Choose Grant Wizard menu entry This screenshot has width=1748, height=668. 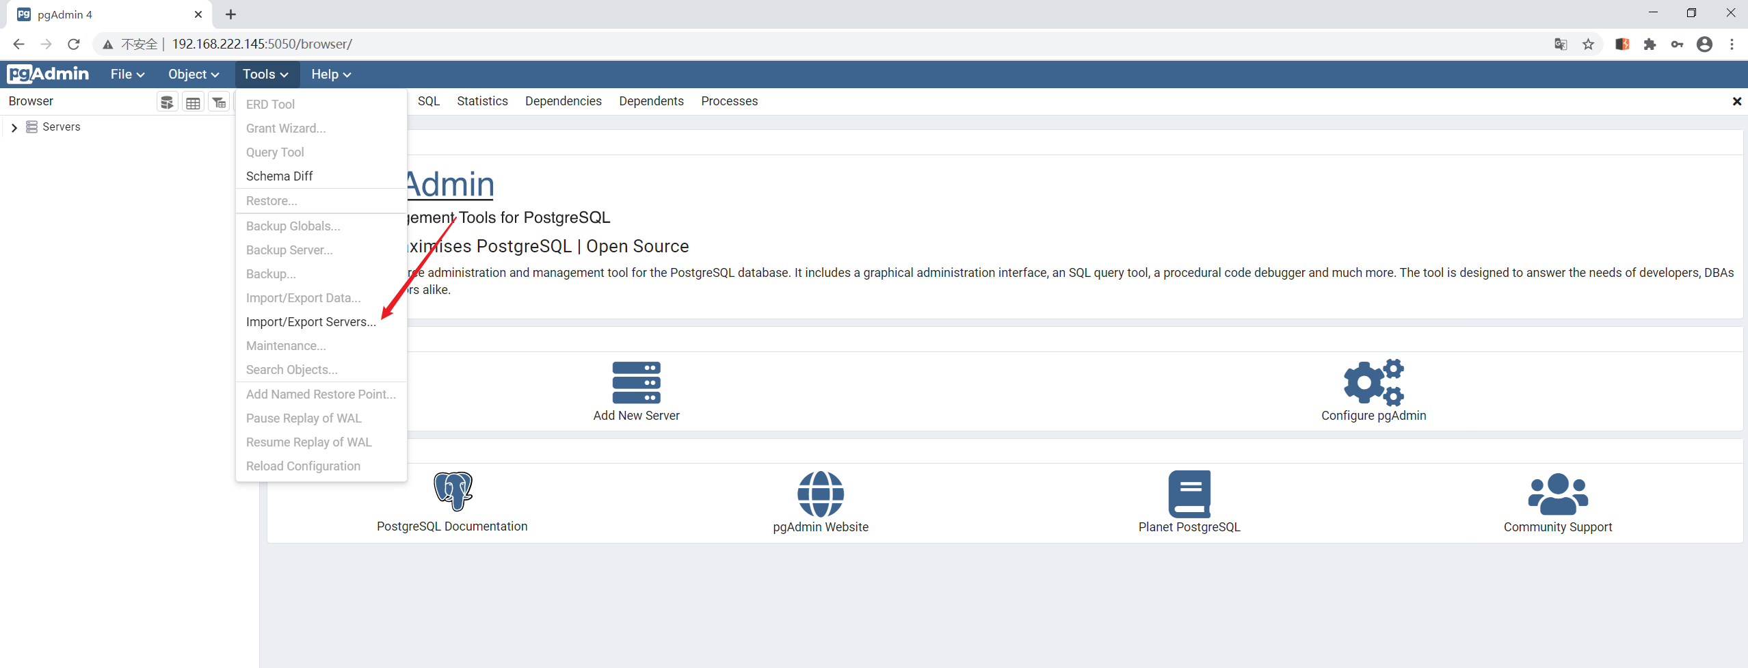321,128
